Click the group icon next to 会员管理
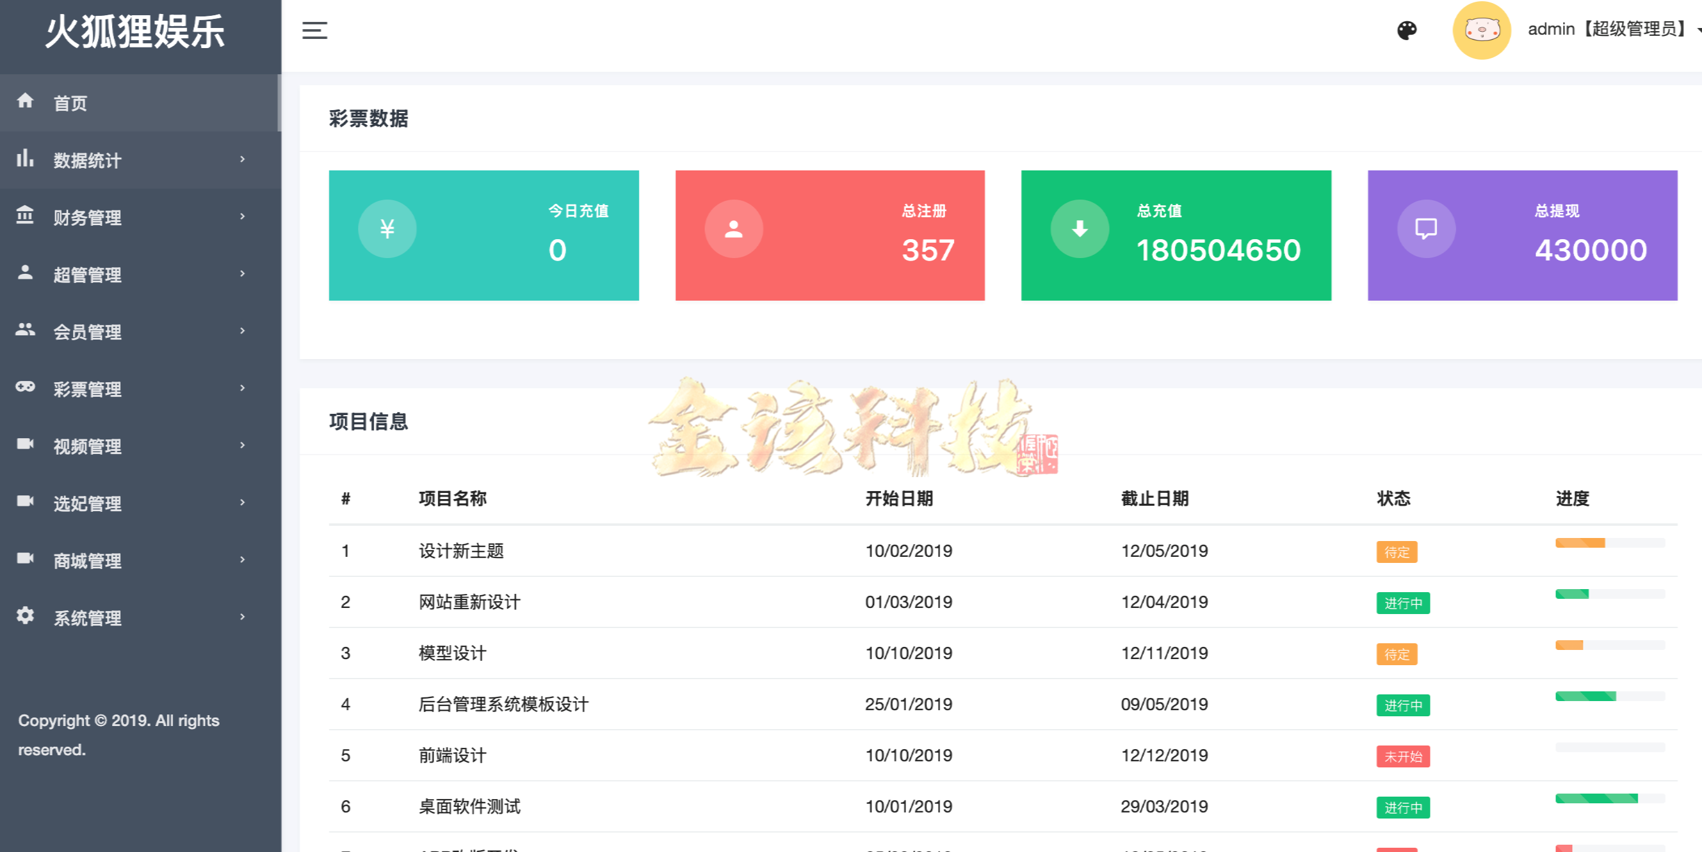Screen dimensions: 1702x852 coord(25,330)
